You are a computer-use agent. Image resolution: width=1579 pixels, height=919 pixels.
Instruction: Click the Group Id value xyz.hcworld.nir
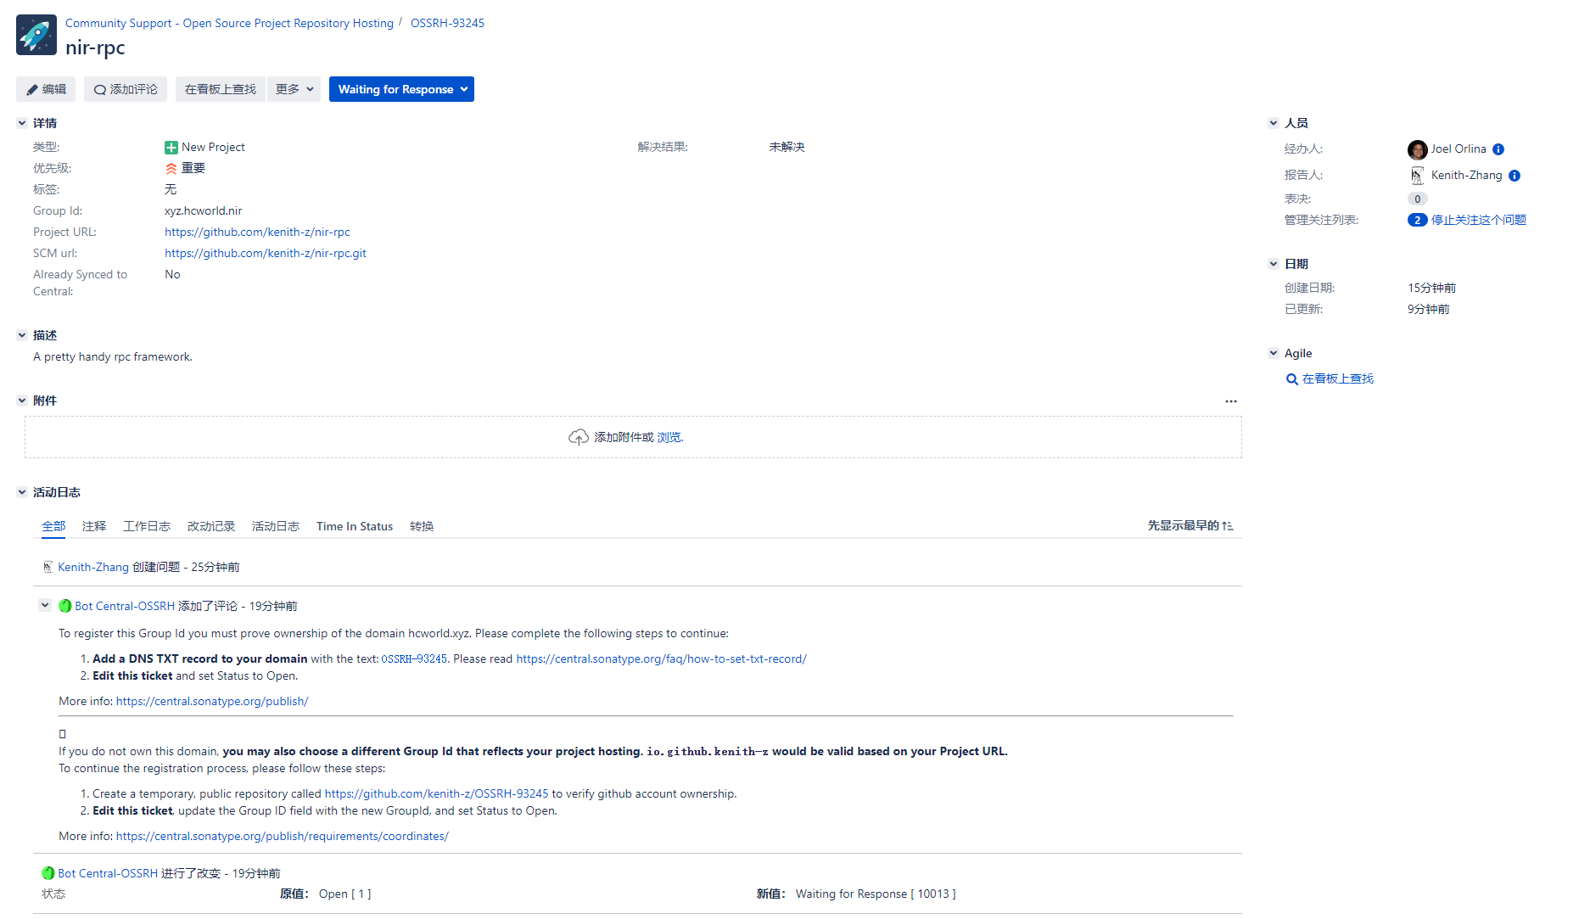(204, 210)
